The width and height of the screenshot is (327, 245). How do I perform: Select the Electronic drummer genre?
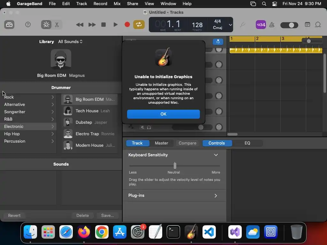point(28,126)
